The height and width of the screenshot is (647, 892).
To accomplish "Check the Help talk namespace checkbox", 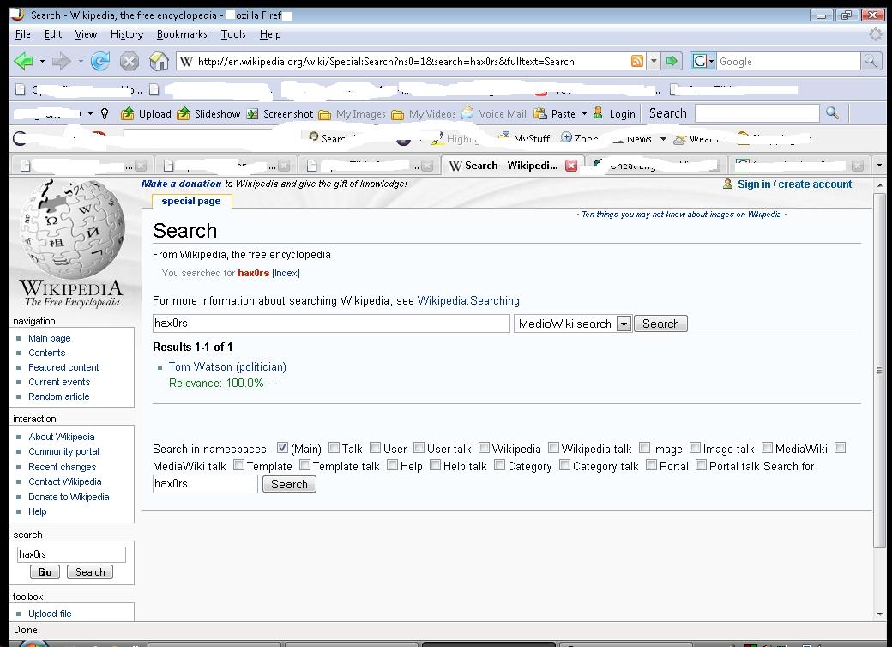I will coord(435,465).
